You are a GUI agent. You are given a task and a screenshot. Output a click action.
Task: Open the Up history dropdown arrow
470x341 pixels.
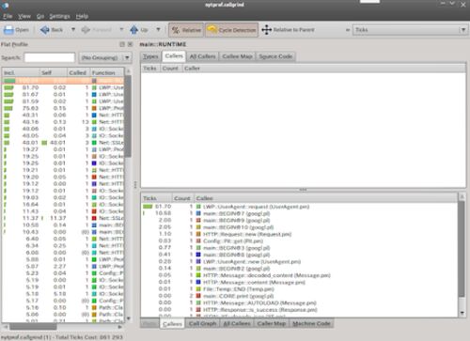point(158,30)
